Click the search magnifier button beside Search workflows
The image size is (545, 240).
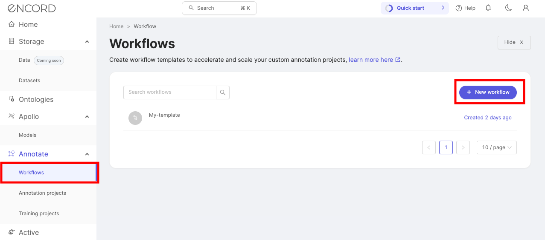coord(223,93)
